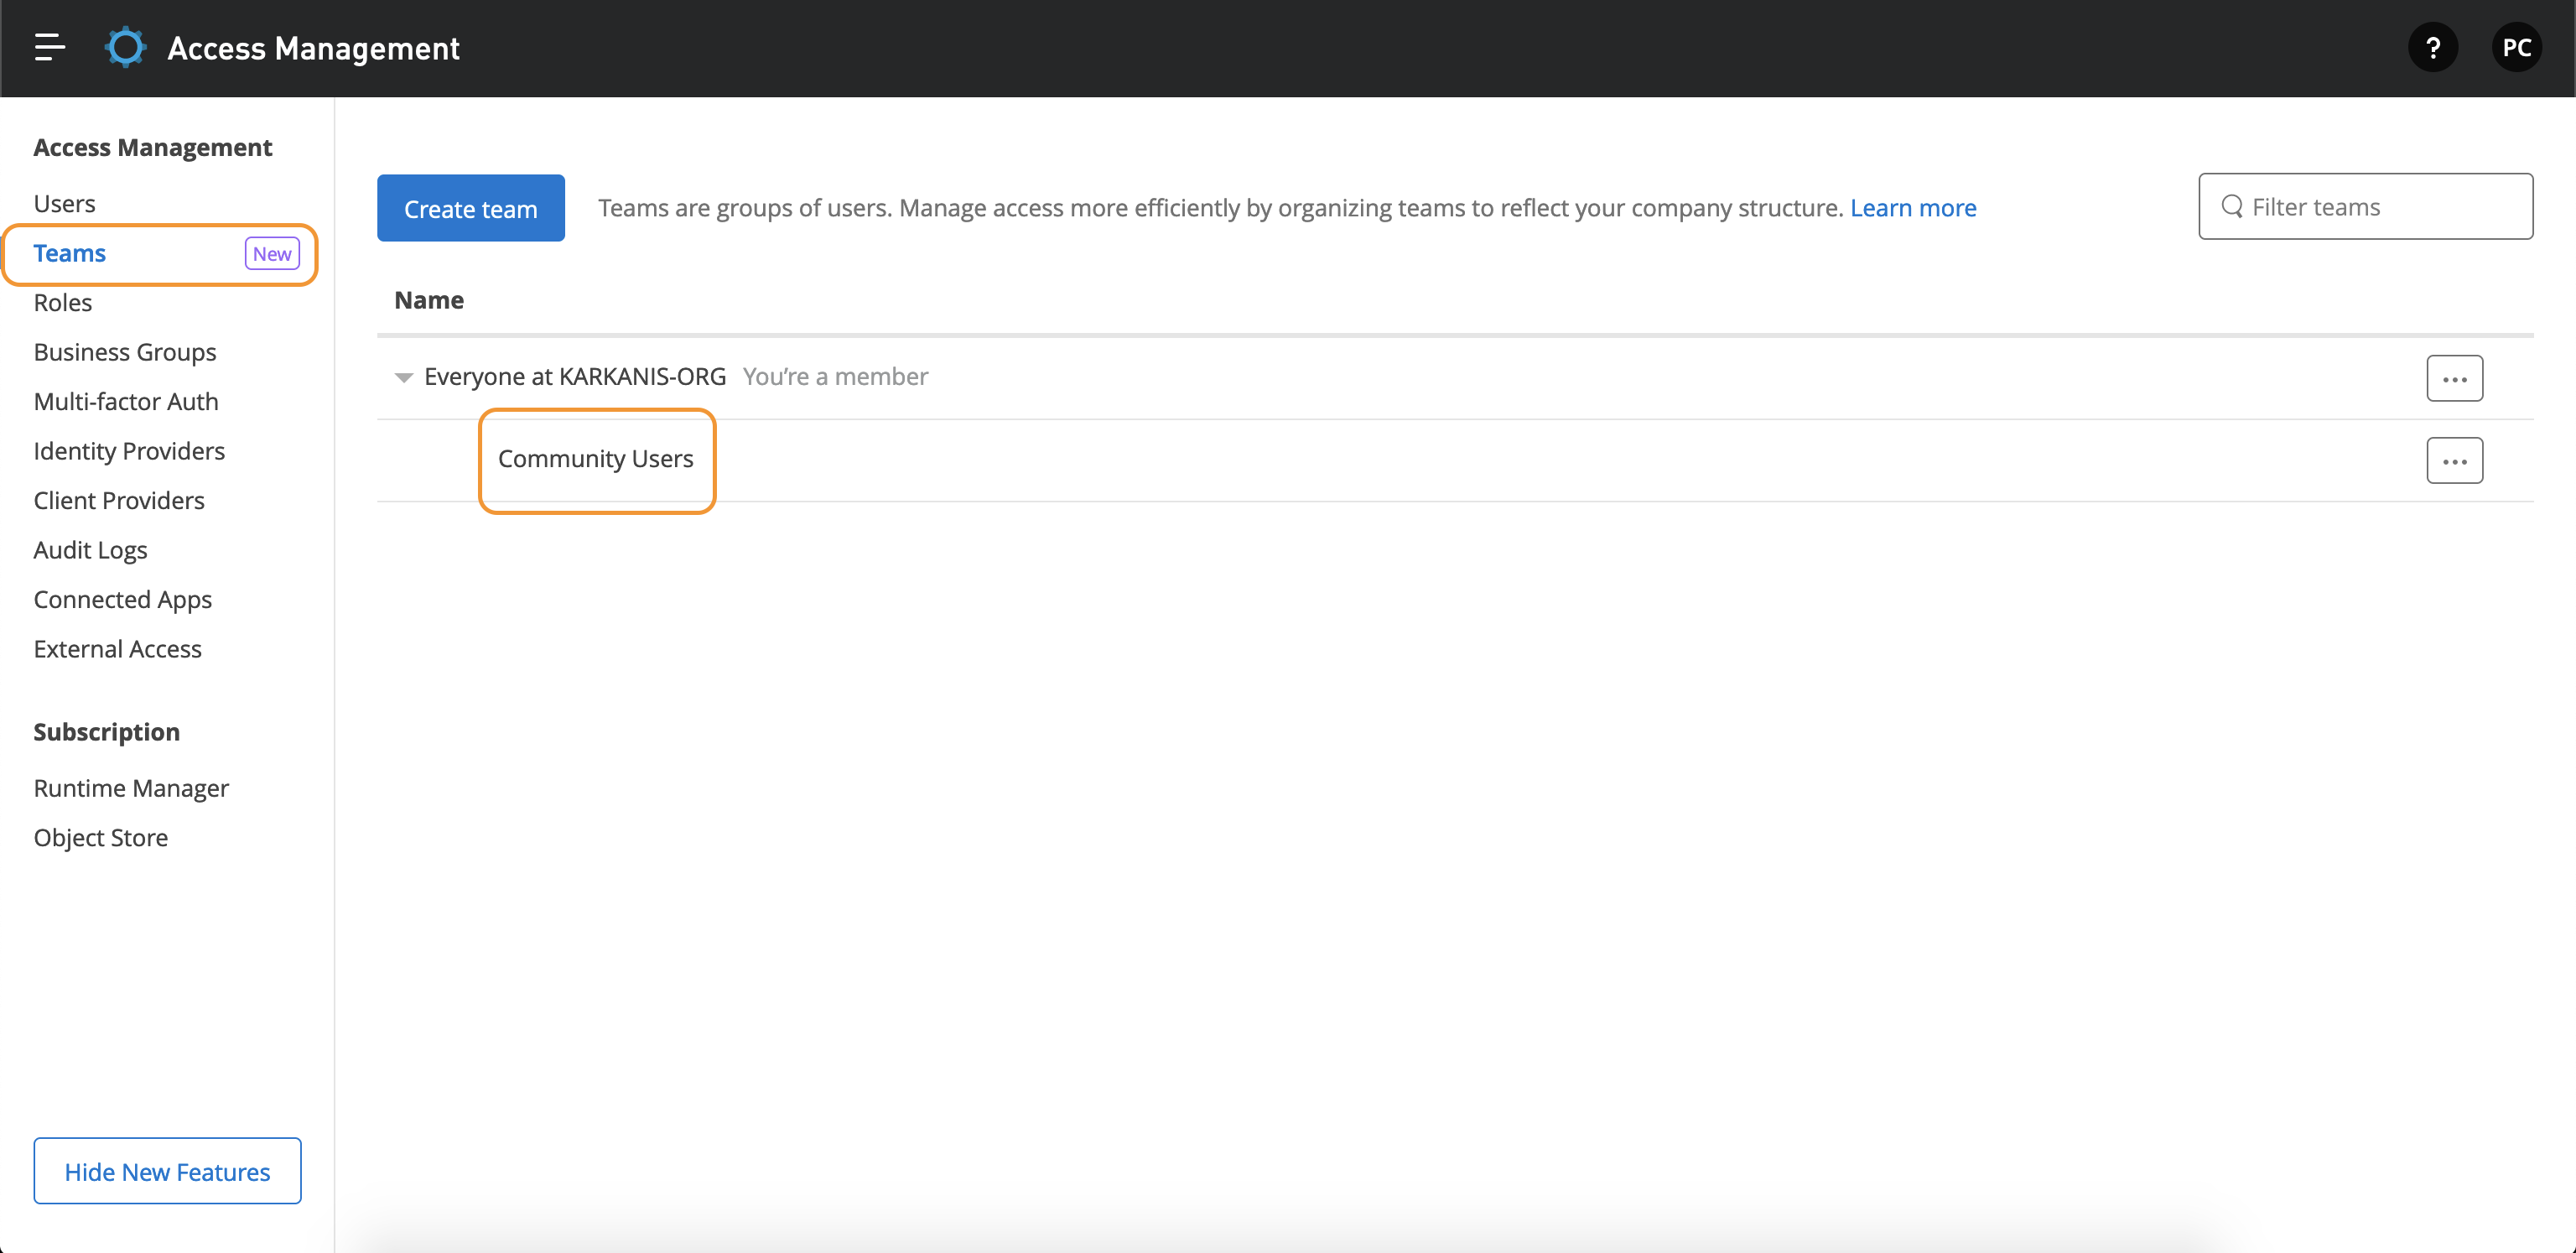This screenshot has height=1253, width=2576.
Task: Open Multi-factor Auth settings
Action: [x=125, y=401]
